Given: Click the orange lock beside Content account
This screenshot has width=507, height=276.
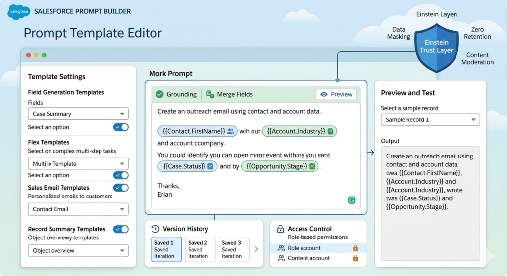Looking at the screenshot, I should (355, 258).
